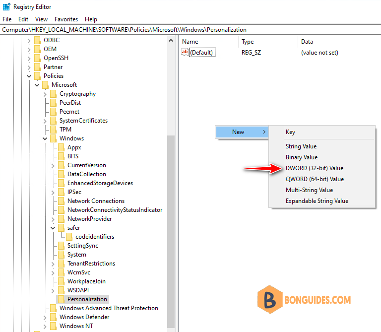
Task: Click the SystemCertificates folder icon
Action: pyautogui.click(x=53, y=121)
